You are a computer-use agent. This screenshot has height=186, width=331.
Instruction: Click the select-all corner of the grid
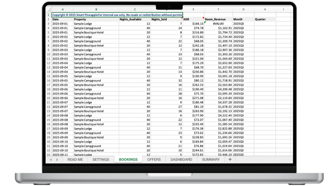49,10
